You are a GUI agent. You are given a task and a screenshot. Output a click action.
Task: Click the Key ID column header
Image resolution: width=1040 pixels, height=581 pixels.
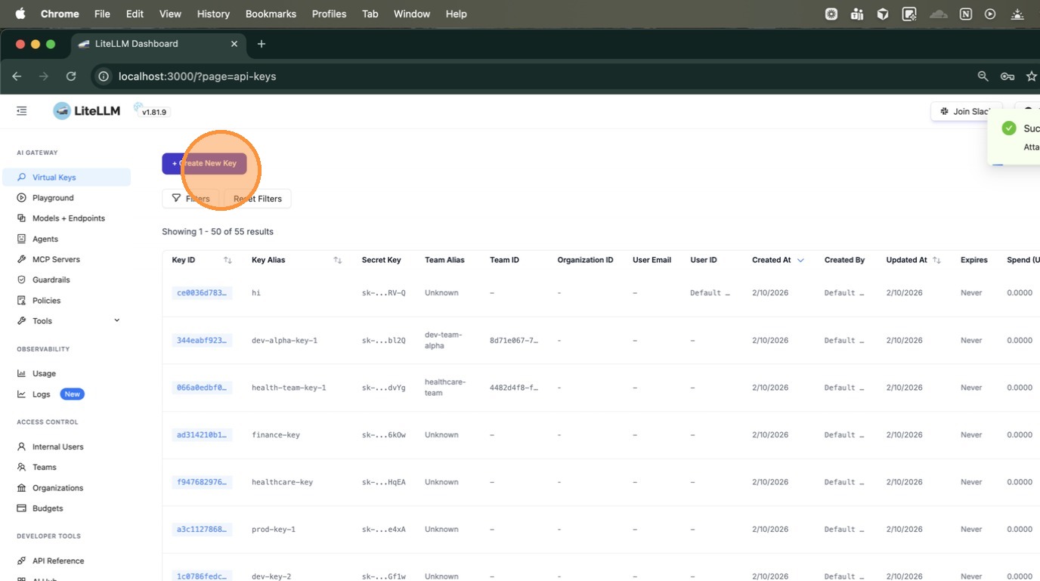tap(184, 260)
